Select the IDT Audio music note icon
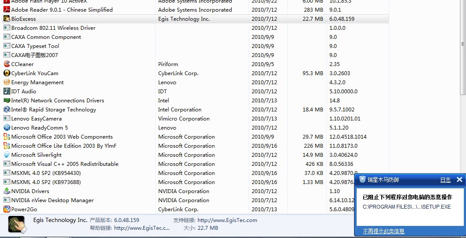Image resolution: width=466 pixels, height=238 pixels. tap(7, 91)
